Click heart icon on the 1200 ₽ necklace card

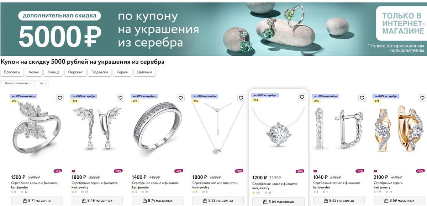click(302, 97)
